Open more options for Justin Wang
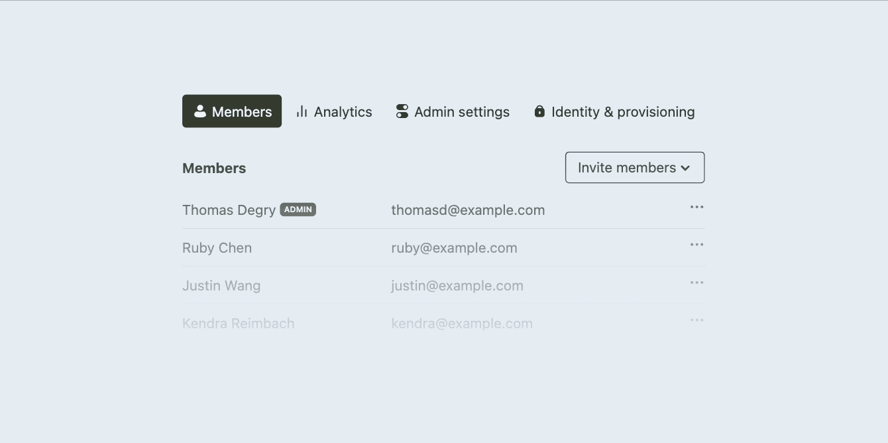The image size is (888, 443). [x=696, y=283]
